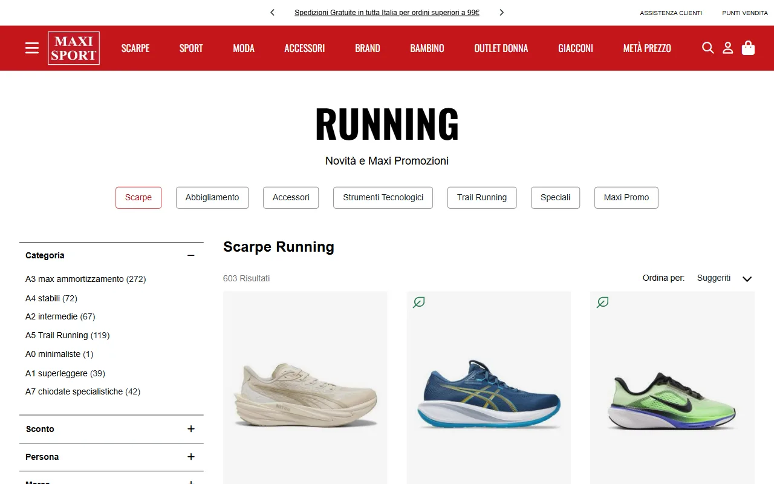The height and width of the screenshot is (484, 774).
Task: Filter by A2 intermedie category
Action: [60, 316]
